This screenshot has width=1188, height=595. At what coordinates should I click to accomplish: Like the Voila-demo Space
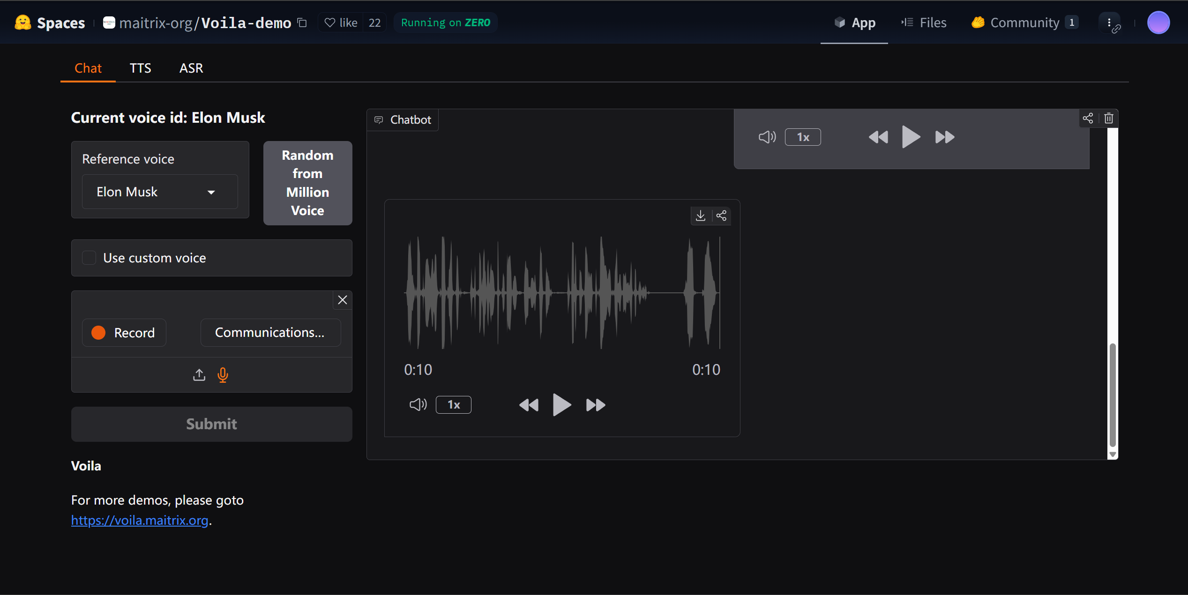[341, 22]
